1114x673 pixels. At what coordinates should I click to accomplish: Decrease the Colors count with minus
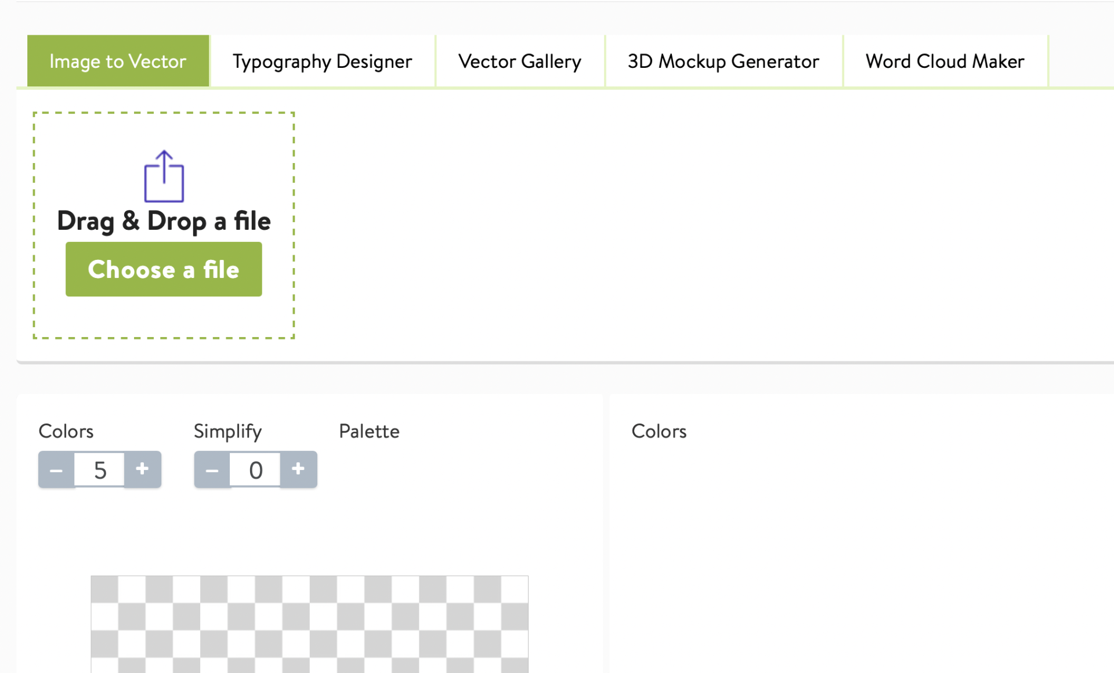pos(56,469)
